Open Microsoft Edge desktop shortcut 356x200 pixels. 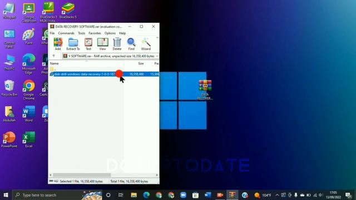29,64
